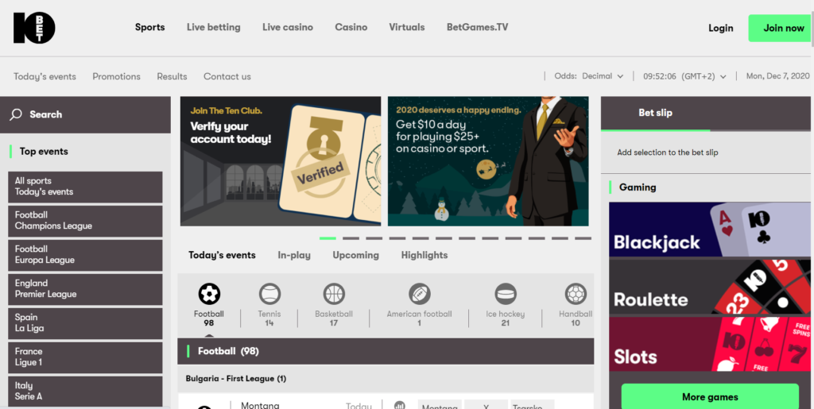
Task: Select the last carousel slide indicator
Action: point(583,238)
